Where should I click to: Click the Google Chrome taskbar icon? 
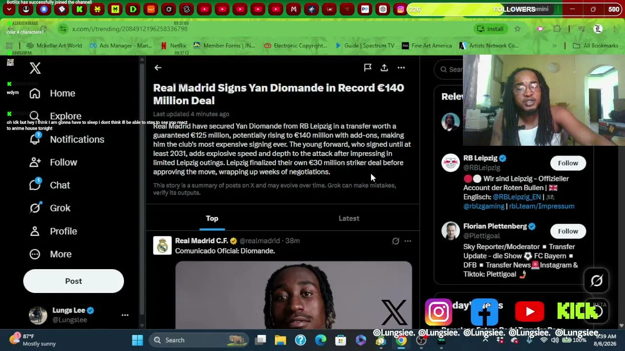point(401,340)
